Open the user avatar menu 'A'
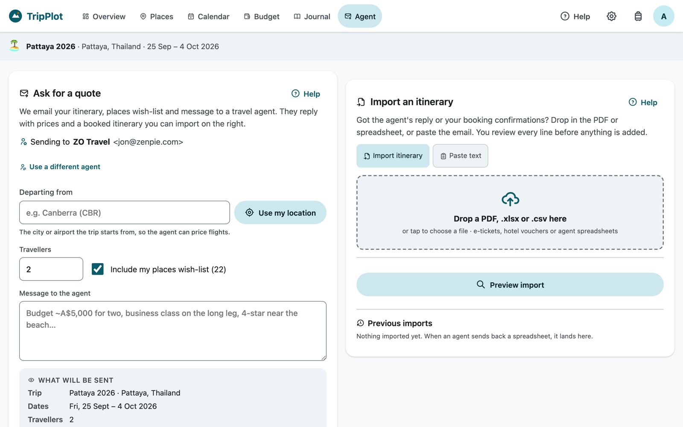Screen dimensions: 683x427 pos(663,16)
